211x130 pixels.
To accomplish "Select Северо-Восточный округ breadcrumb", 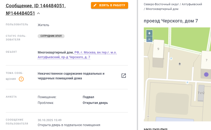I will [x=161, y=4].
